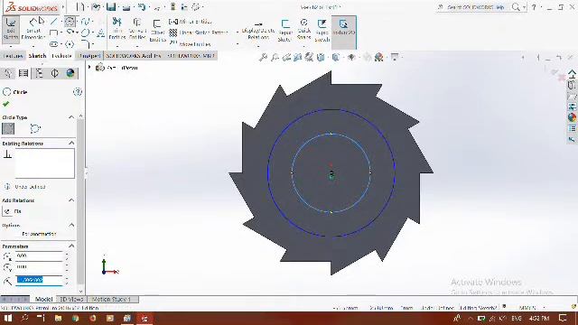
Task: Select the Smart Dimension tool
Action: 33,28
